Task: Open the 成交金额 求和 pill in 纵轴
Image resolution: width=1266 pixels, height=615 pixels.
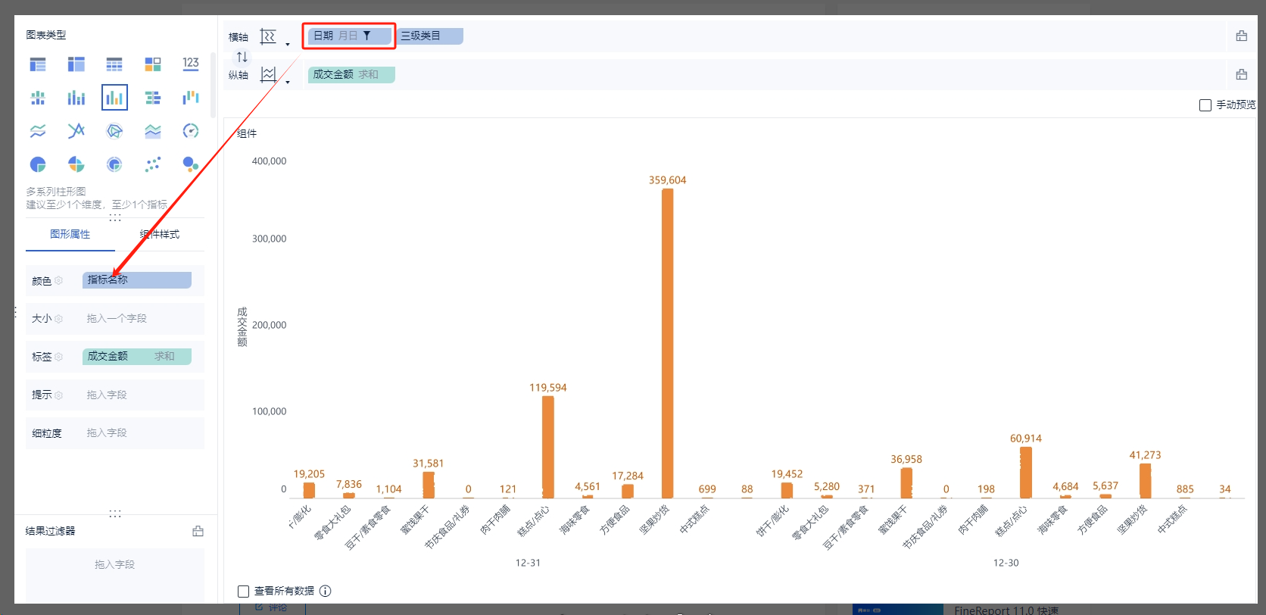Action: pos(351,74)
